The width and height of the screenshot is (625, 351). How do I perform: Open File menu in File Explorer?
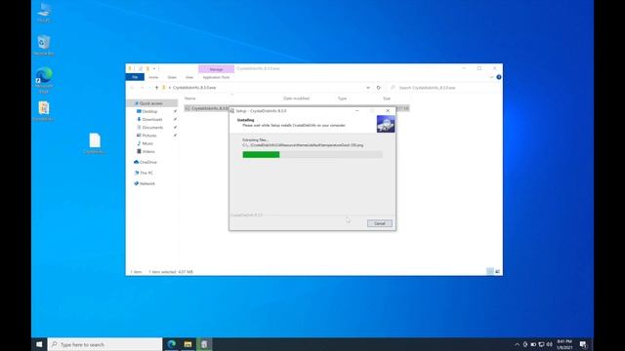click(135, 77)
